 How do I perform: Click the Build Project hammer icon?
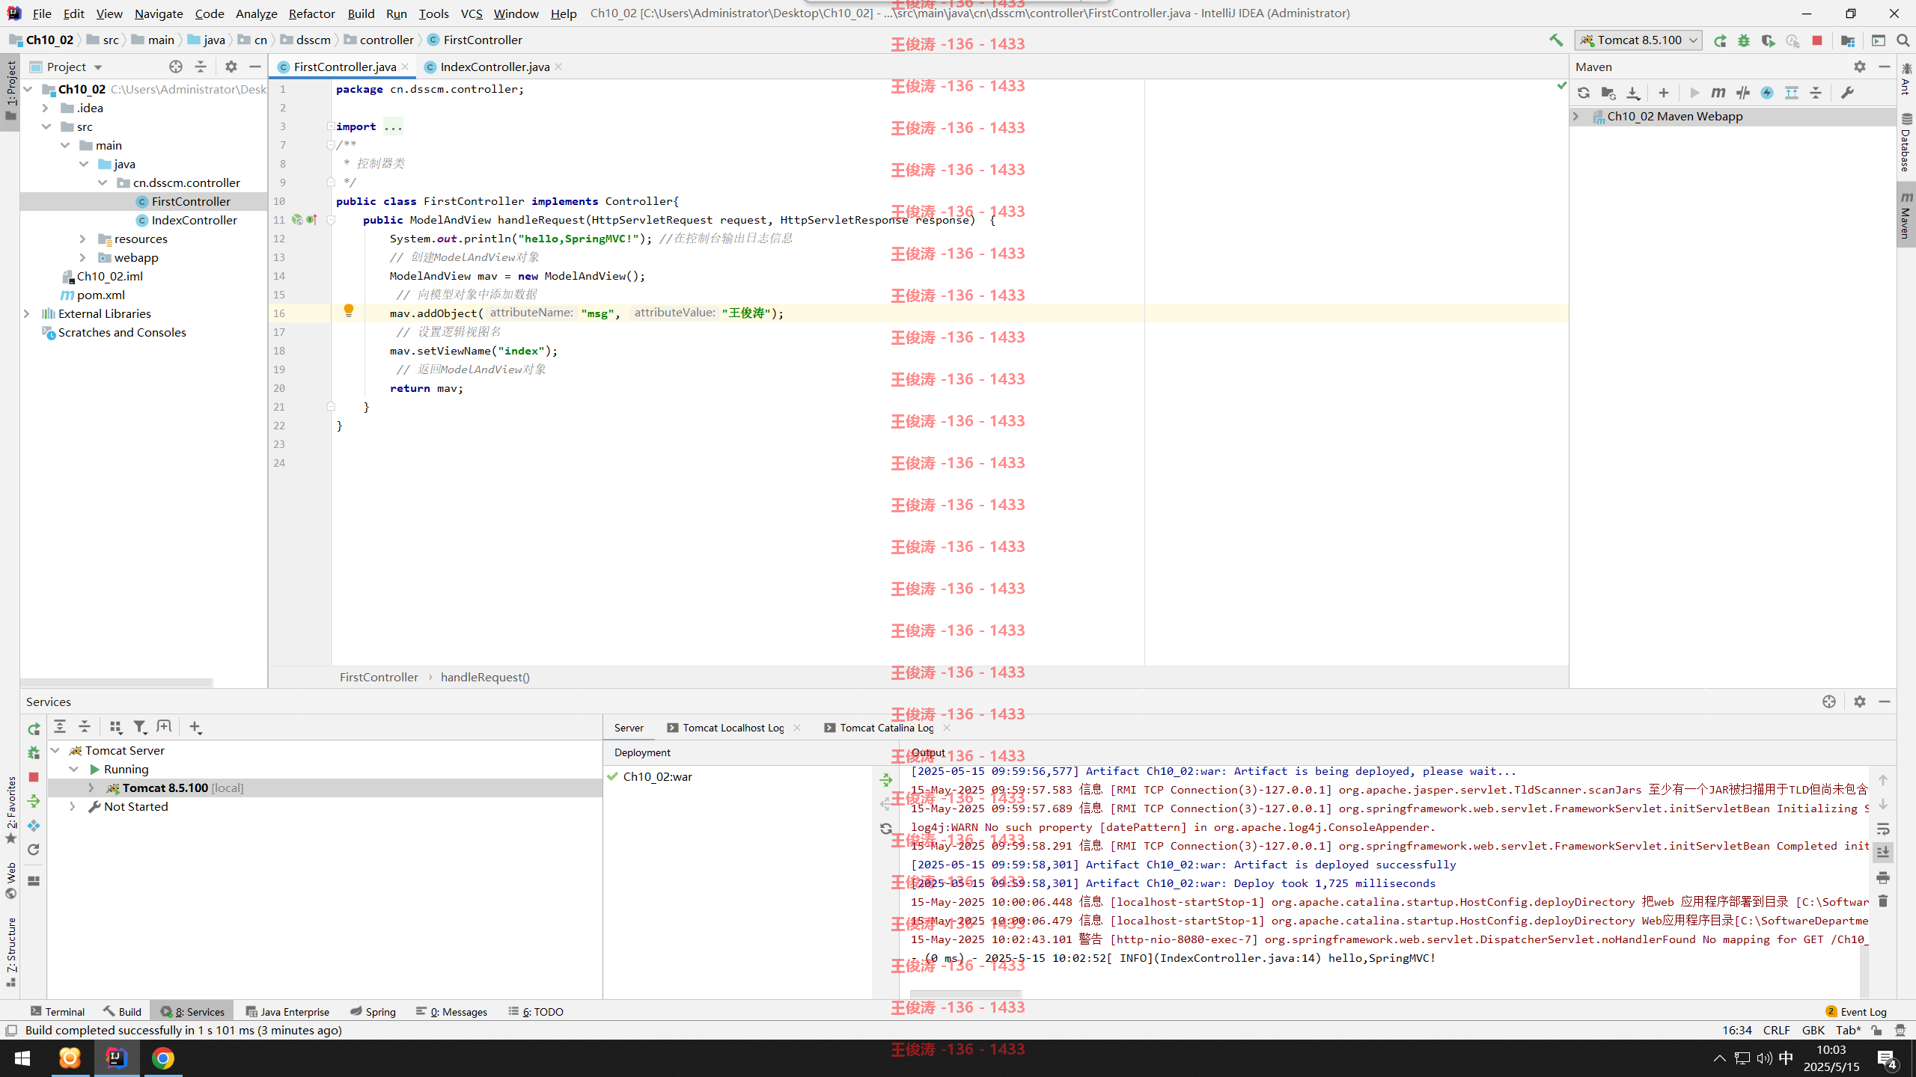[1556, 40]
